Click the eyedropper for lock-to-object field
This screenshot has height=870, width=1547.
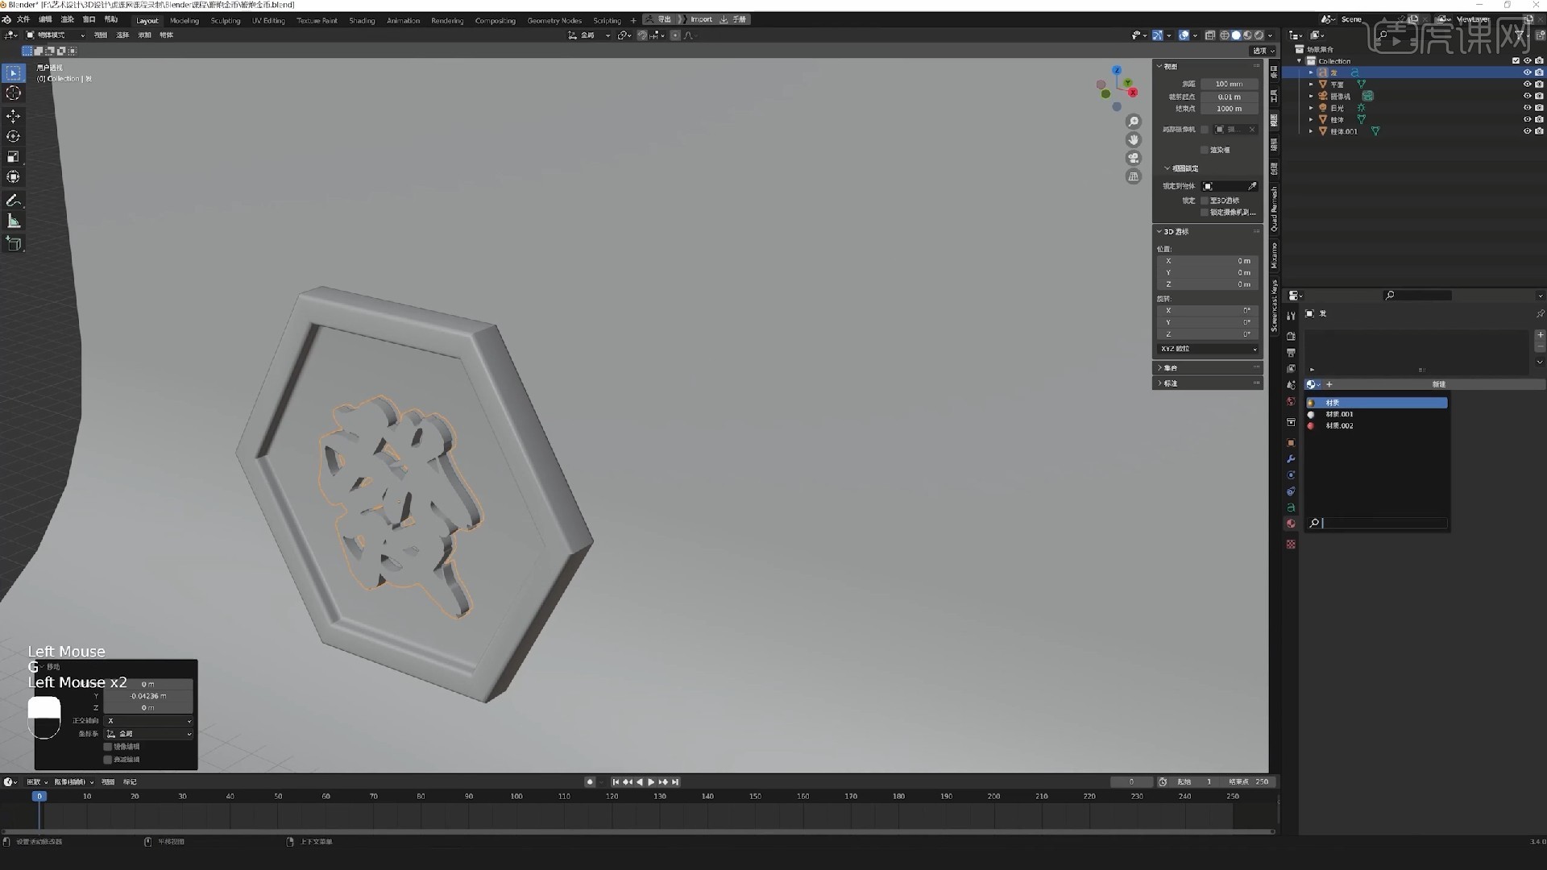[x=1252, y=186]
